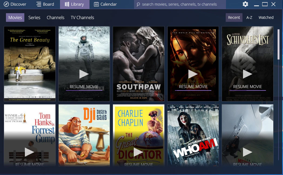The width and height of the screenshot is (283, 175).
Task: Click RESUME MOVIE on The Great Dictator
Action: [x=139, y=164]
